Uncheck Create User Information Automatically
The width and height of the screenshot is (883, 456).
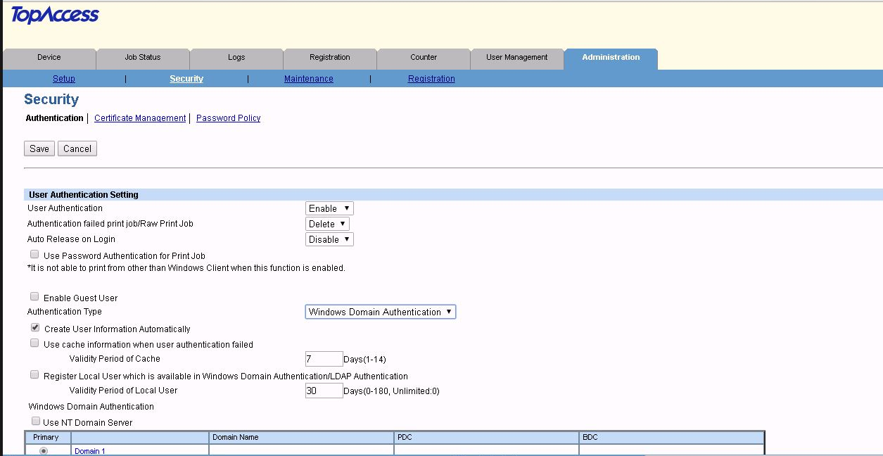click(x=34, y=328)
